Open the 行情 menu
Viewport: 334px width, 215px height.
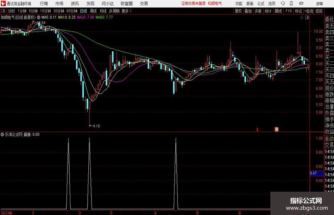(44, 4)
